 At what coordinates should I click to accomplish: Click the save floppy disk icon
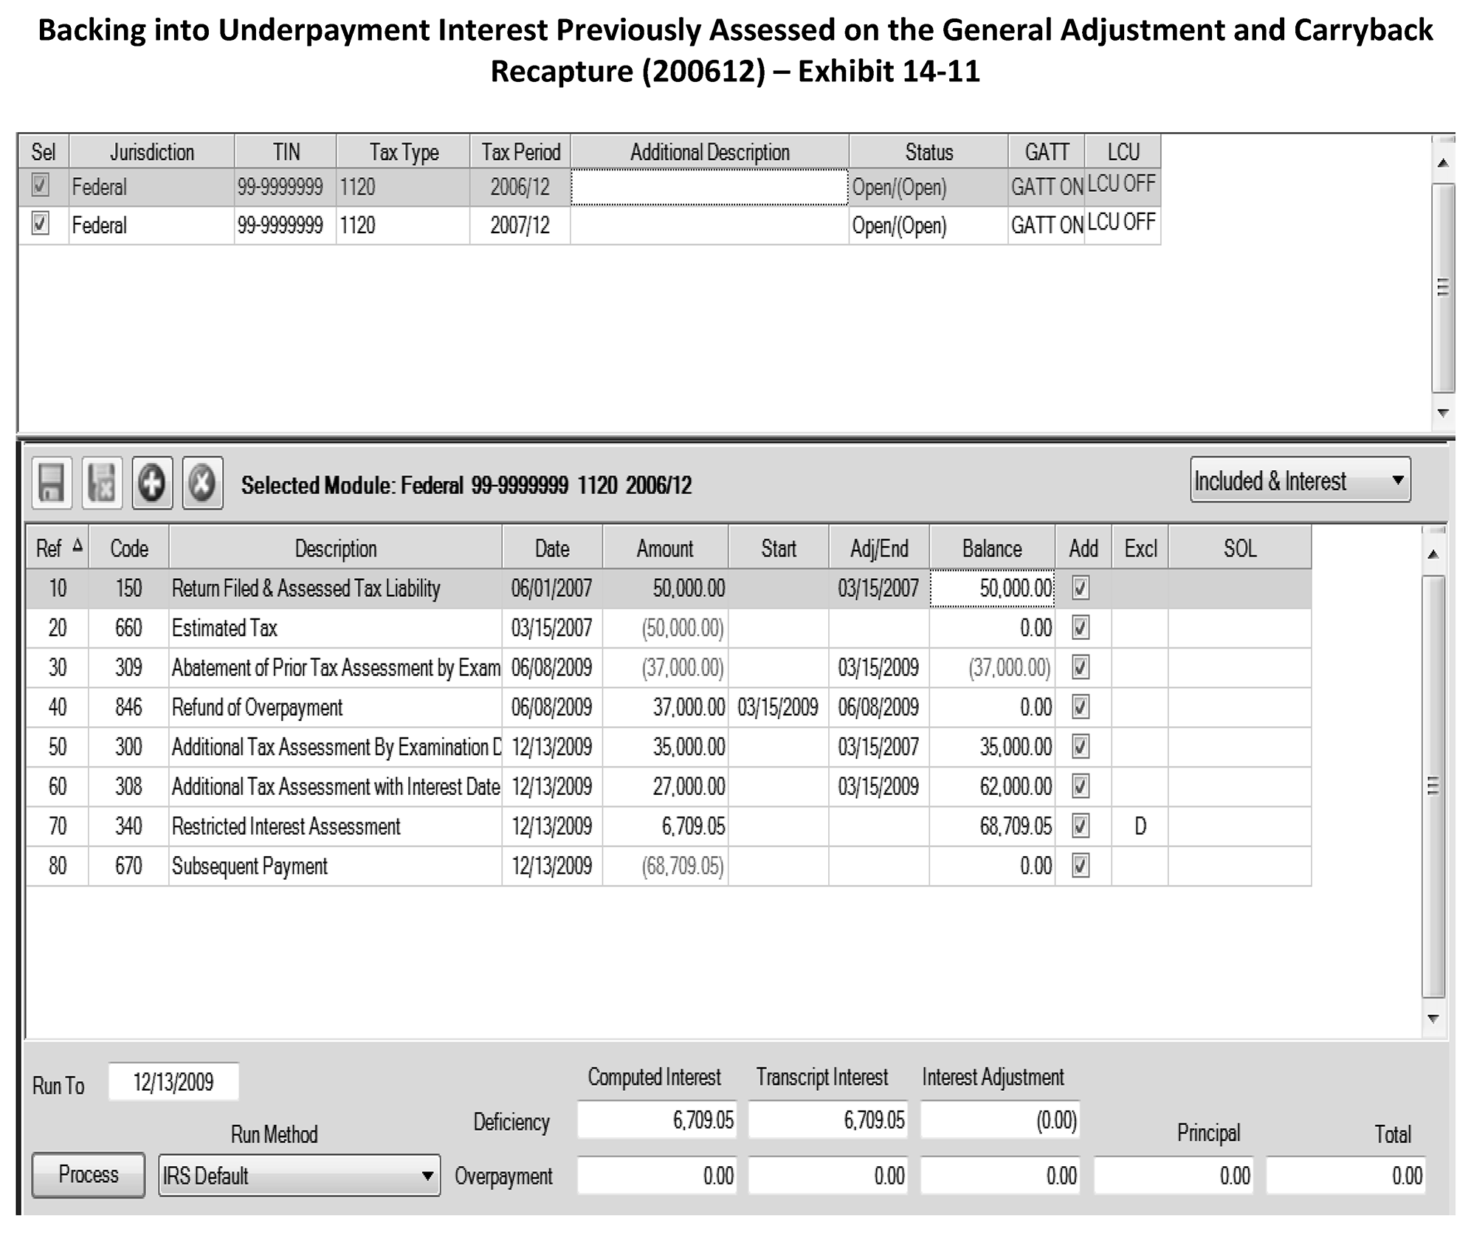[52, 483]
